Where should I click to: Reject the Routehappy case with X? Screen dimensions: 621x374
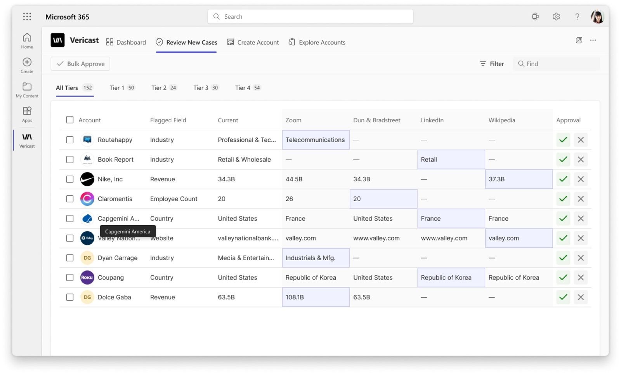[x=581, y=140]
